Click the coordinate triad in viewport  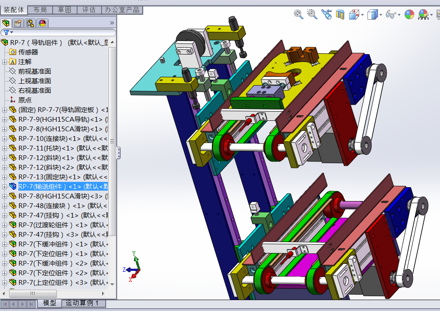[132, 267]
